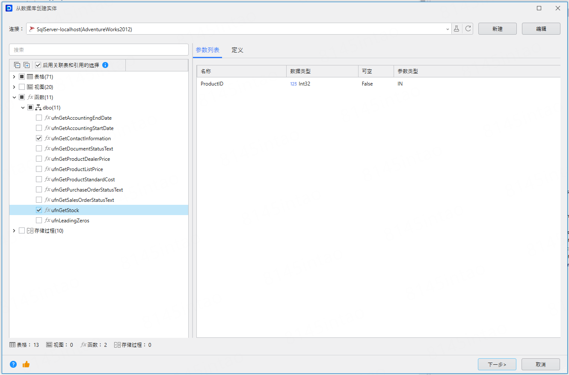This screenshot has width=569, height=375.
Task: Switch to the 定义 tab
Action: tap(237, 50)
